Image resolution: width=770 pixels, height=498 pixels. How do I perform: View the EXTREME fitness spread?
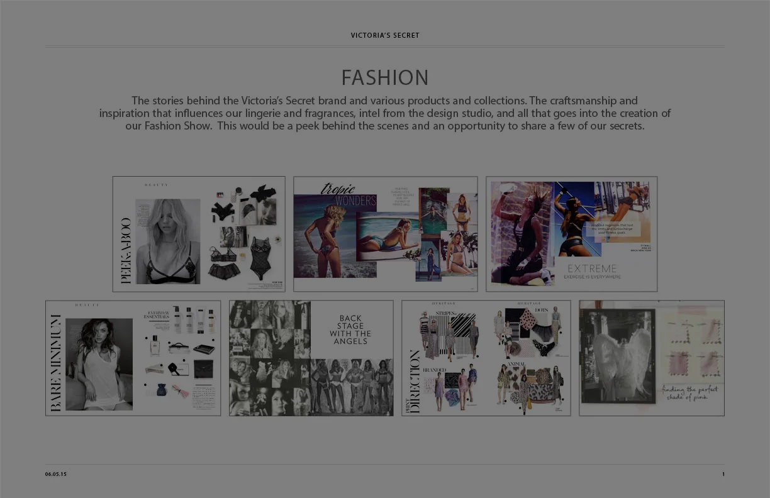pyautogui.click(x=571, y=233)
